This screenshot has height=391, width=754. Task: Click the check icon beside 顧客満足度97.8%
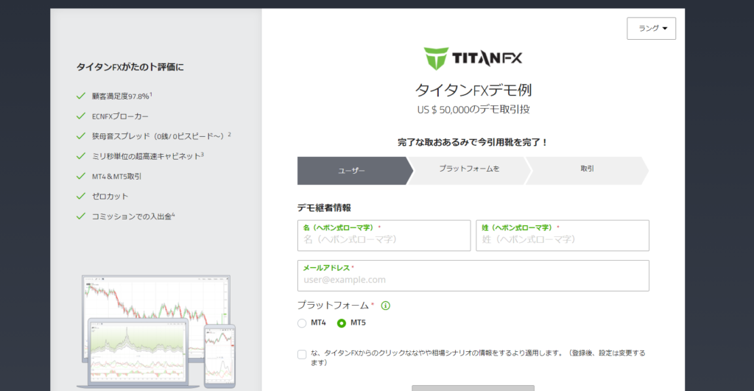pyautogui.click(x=81, y=96)
